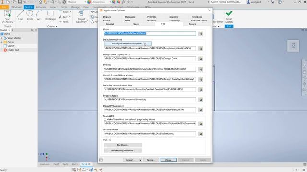Screen dimensions: 307x172
Task: Browse for the Default templates folder
Action: pos(201,48)
